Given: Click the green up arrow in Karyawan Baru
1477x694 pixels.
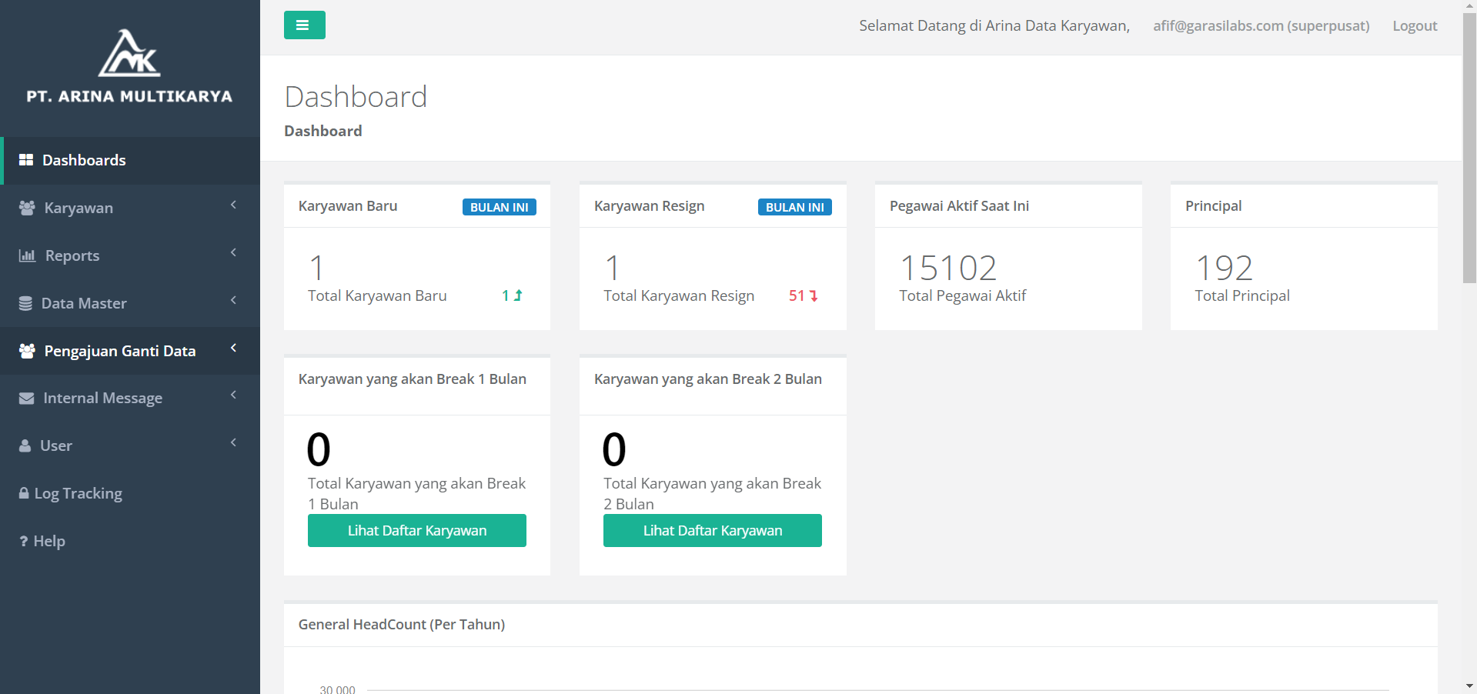Looking at the screenshot, I should [518, 295].
